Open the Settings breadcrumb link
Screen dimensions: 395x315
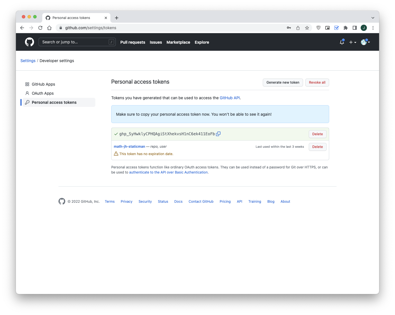(x=28, y=61)
